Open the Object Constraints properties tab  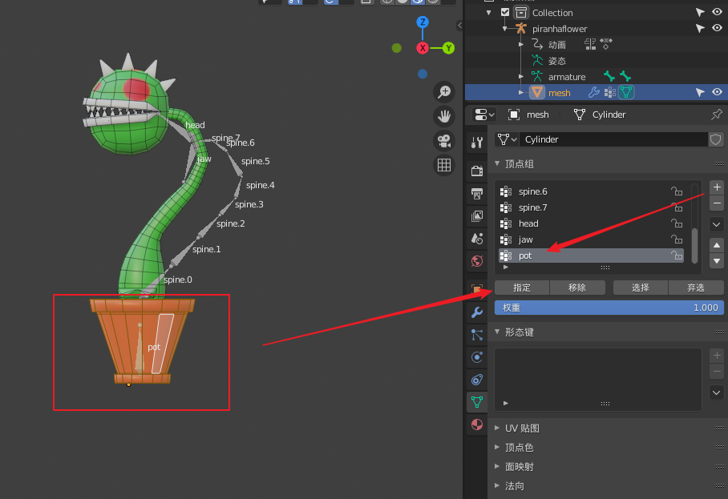[x=477, y=380]
